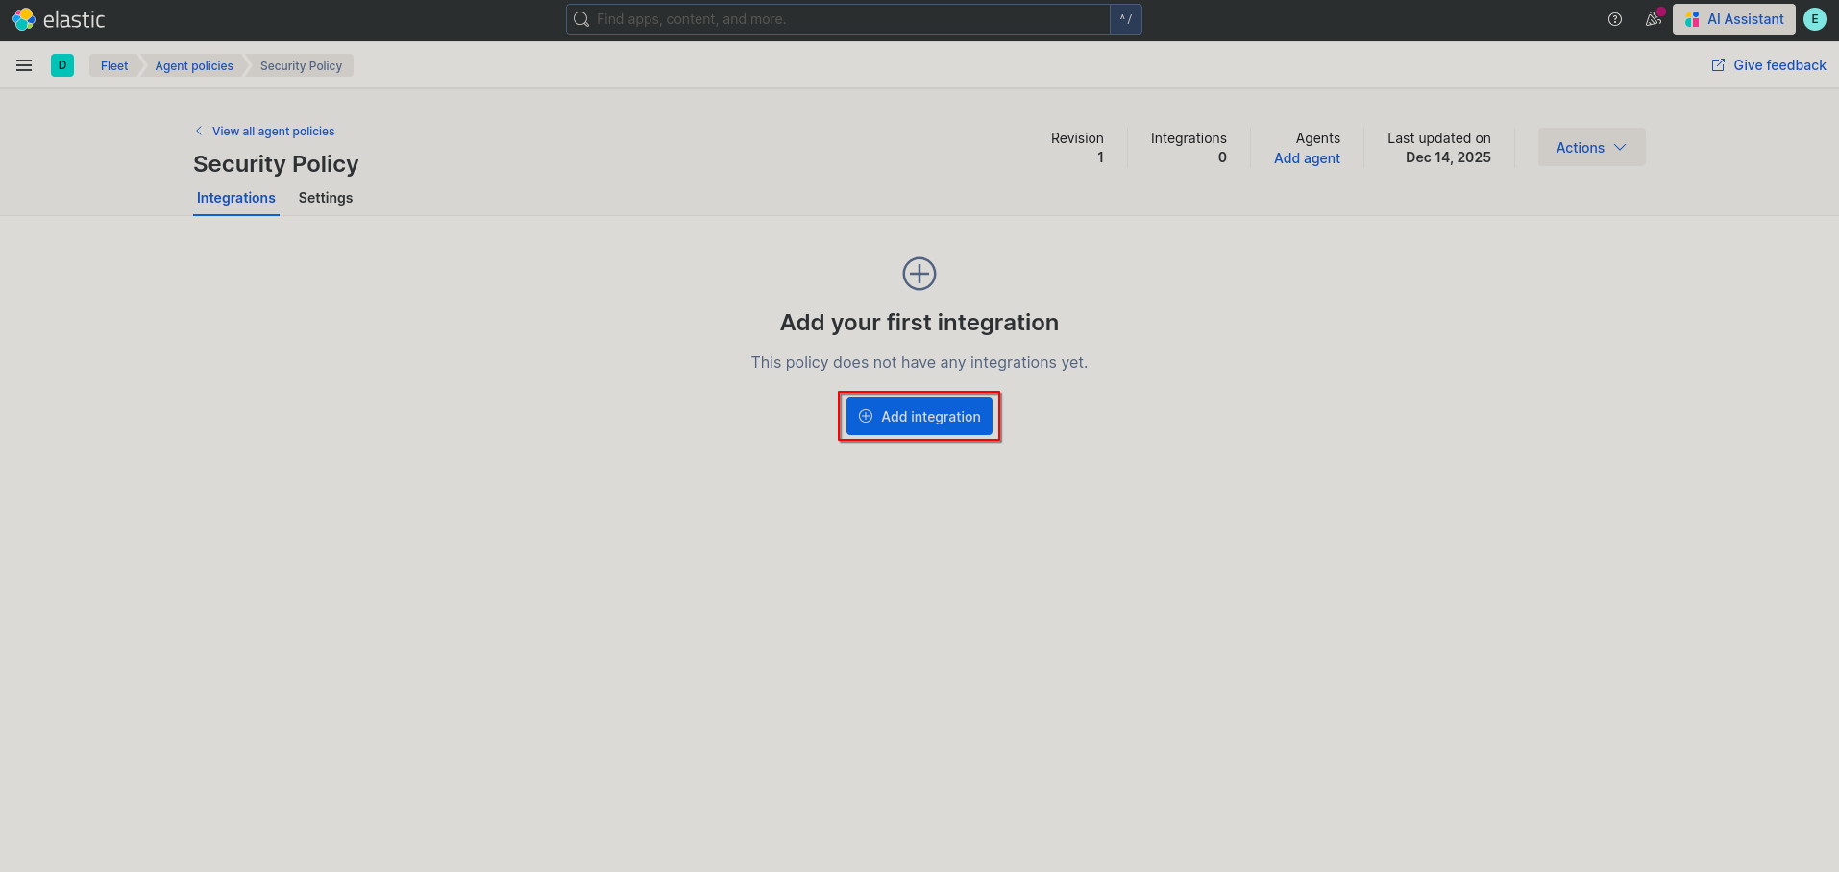Focus the Find apps search field
The image size is (1839, 872).
pyautogui.click(x=838, y=19)
